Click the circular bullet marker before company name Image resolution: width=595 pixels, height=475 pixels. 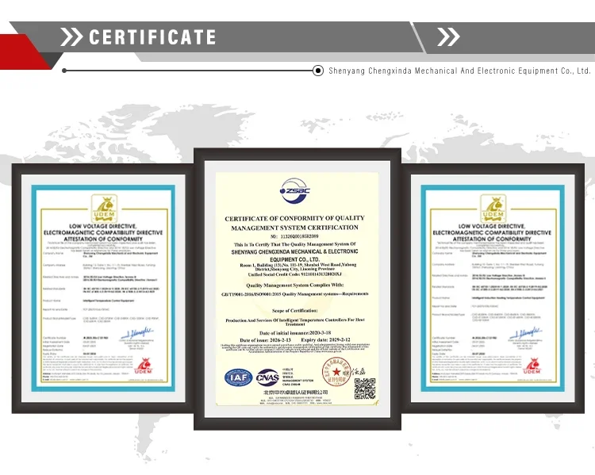click(x=318, y=71)
